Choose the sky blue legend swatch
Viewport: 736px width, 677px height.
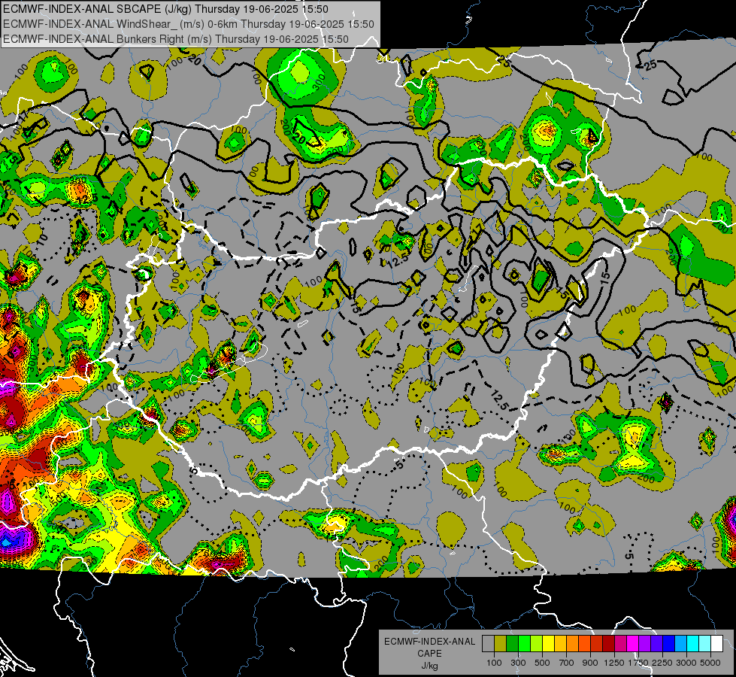680,643
